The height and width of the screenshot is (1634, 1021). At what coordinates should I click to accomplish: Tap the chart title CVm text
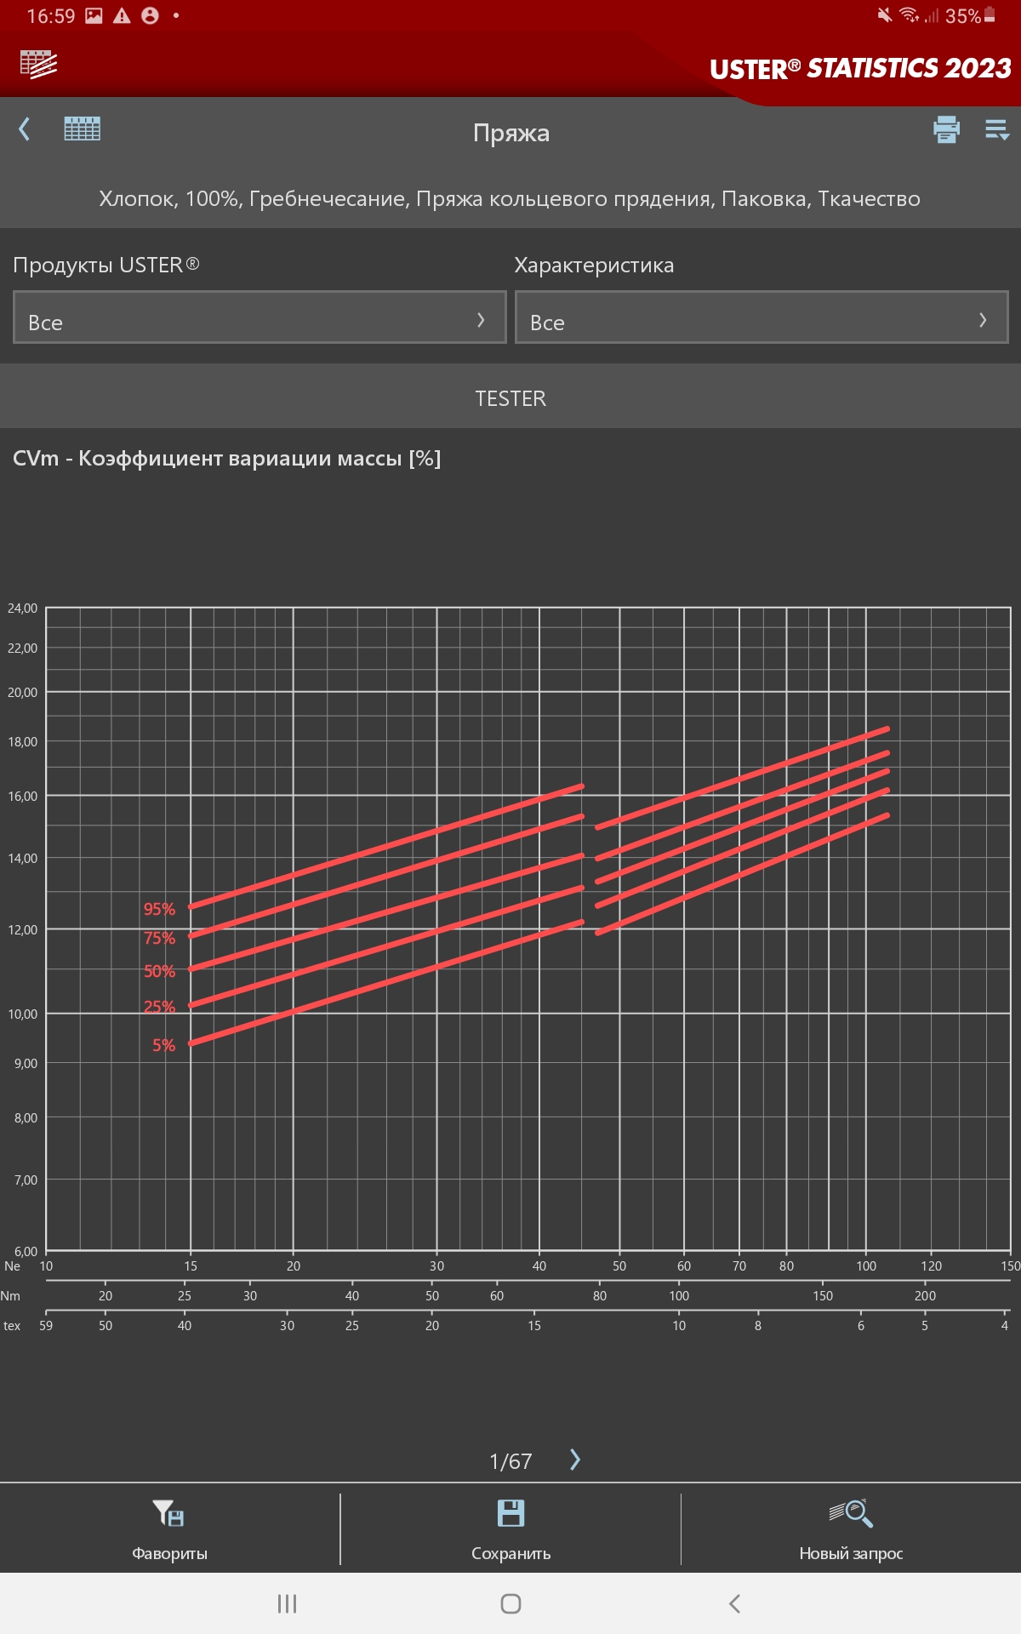click(226, 459)
